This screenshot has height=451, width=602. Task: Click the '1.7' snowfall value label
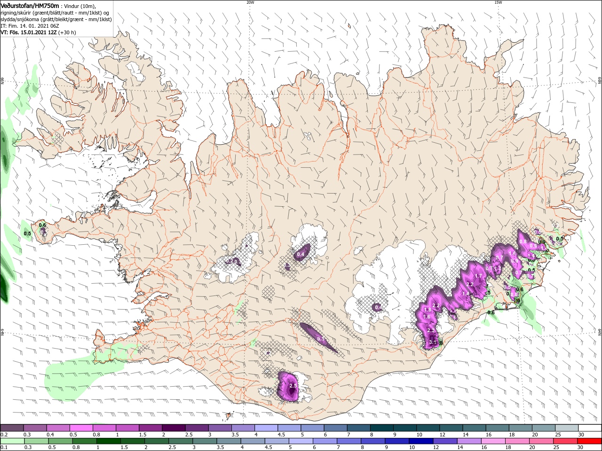(x=479, y=276)
